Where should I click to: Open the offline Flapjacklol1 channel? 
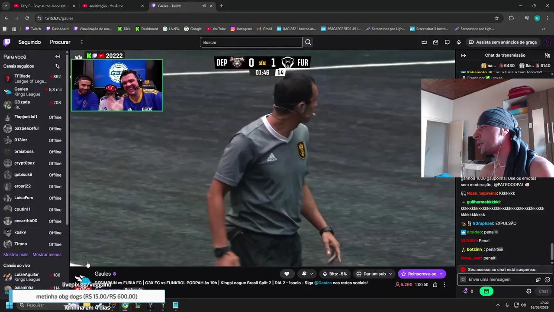pyautogui.click(x=34, y=117)
